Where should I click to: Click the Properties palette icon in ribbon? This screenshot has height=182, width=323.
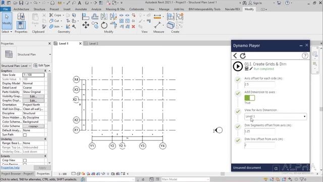(21, 25)
